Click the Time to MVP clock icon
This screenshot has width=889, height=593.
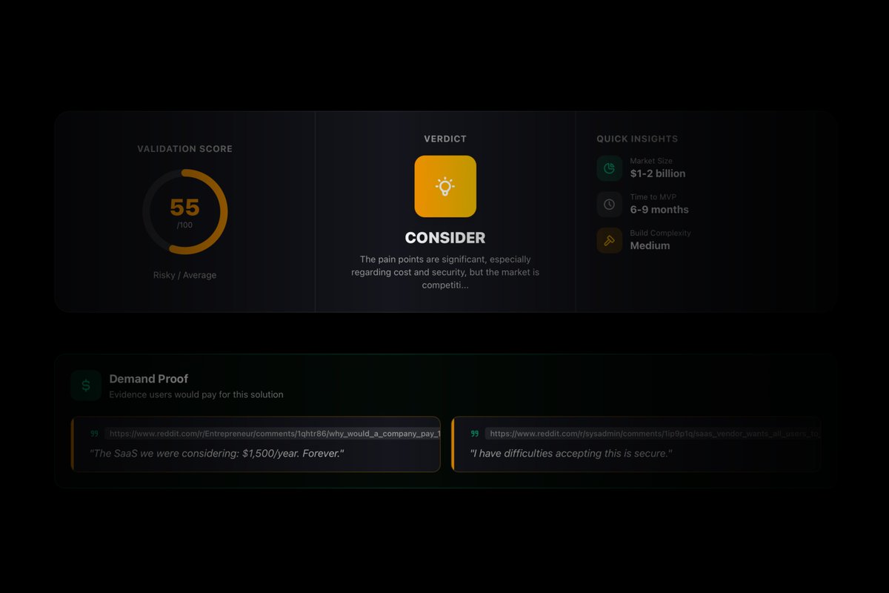point(609,204)
